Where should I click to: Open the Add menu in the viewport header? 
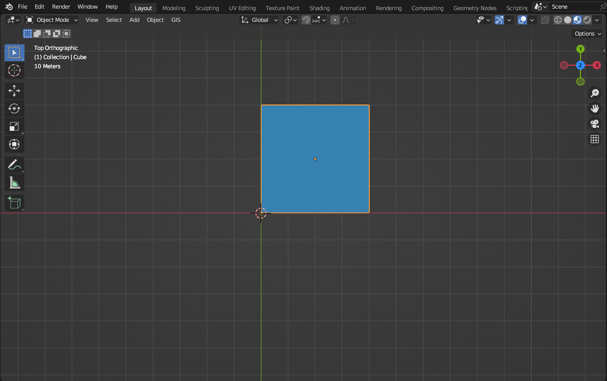pyautogui.click(x=134, y=19)
